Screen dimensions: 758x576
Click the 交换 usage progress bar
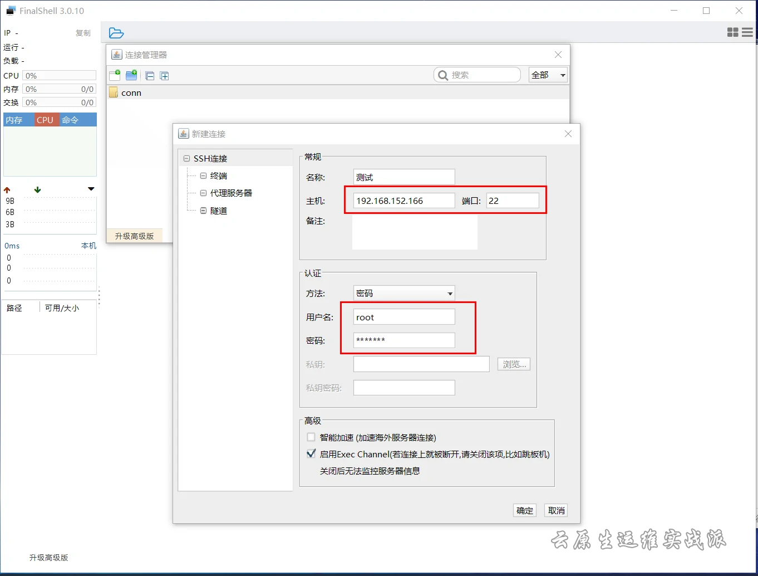click(60, 102)
